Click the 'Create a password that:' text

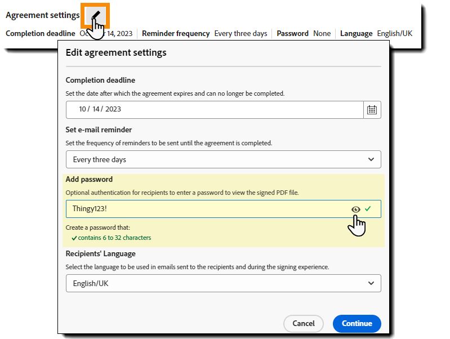(x=97, y=228)
